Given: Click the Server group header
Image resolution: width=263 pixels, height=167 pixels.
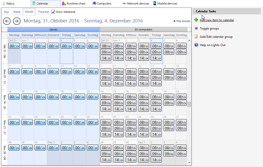Looking at the screenshot, I should tap(54, 29).
